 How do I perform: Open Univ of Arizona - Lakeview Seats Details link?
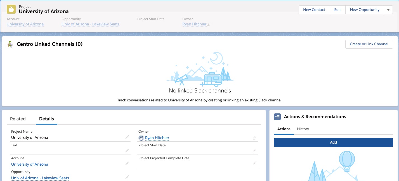click(40, 178)
